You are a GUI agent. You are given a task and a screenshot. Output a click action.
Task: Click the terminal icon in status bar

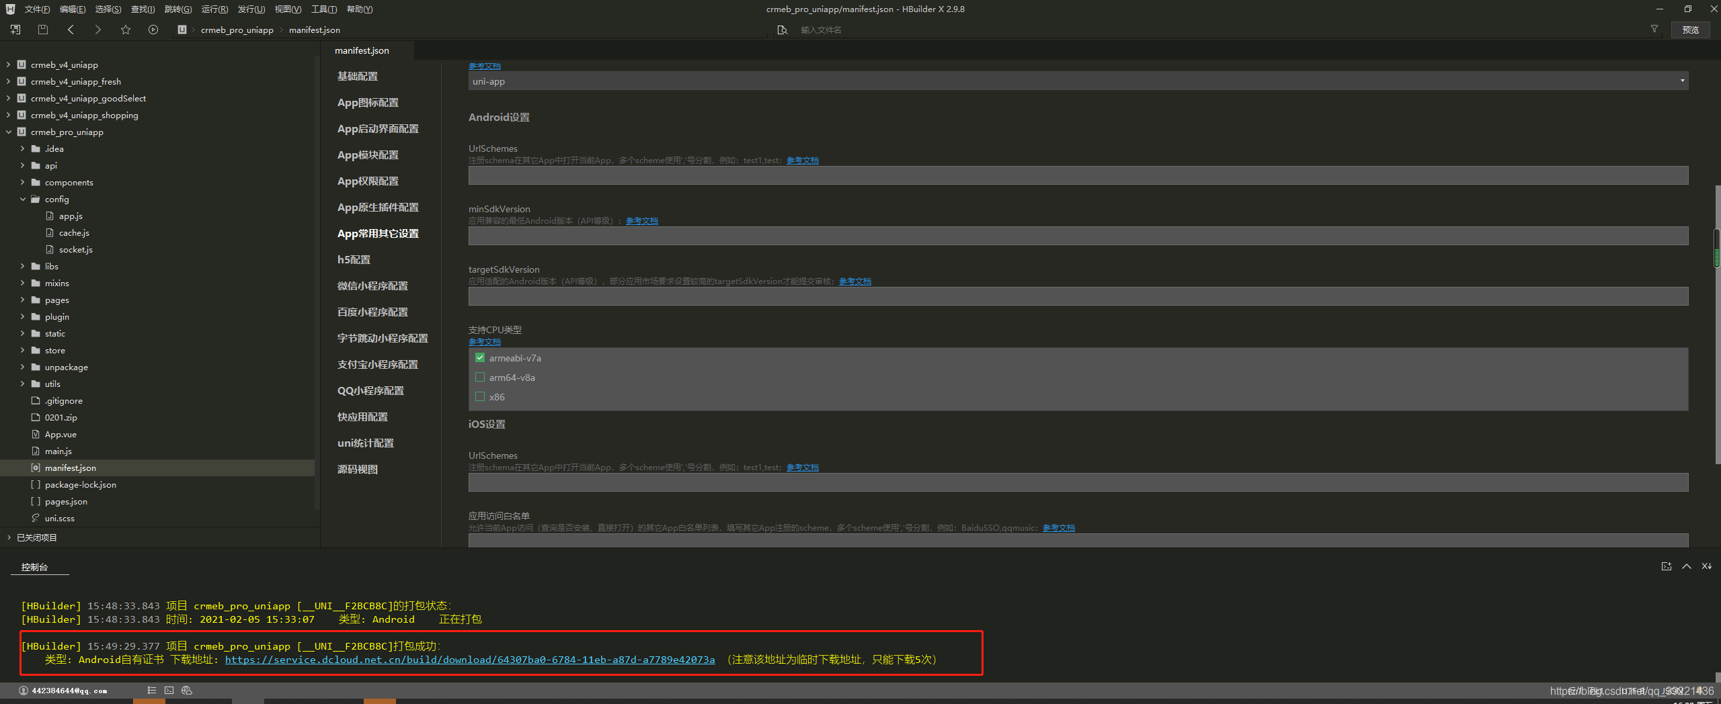[x=169, y=691]
